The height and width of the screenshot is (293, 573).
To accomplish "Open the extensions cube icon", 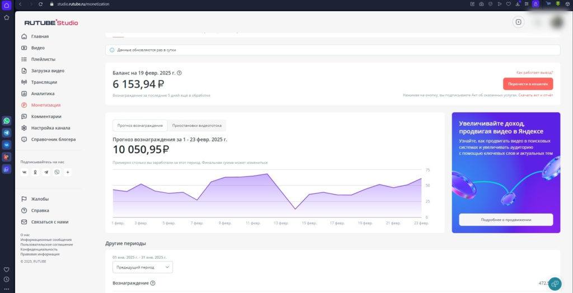I will coord(567,4).
